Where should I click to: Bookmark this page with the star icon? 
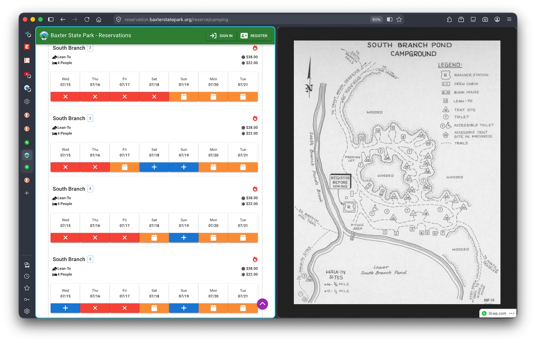(x=399, y=20)
